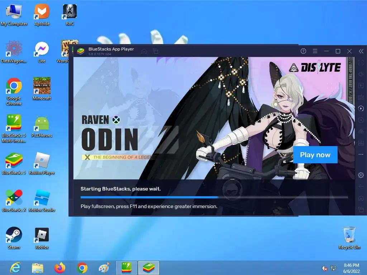Screen dimensions: 367x275
Task: Open the network tray icon
Action: point(333,268)
